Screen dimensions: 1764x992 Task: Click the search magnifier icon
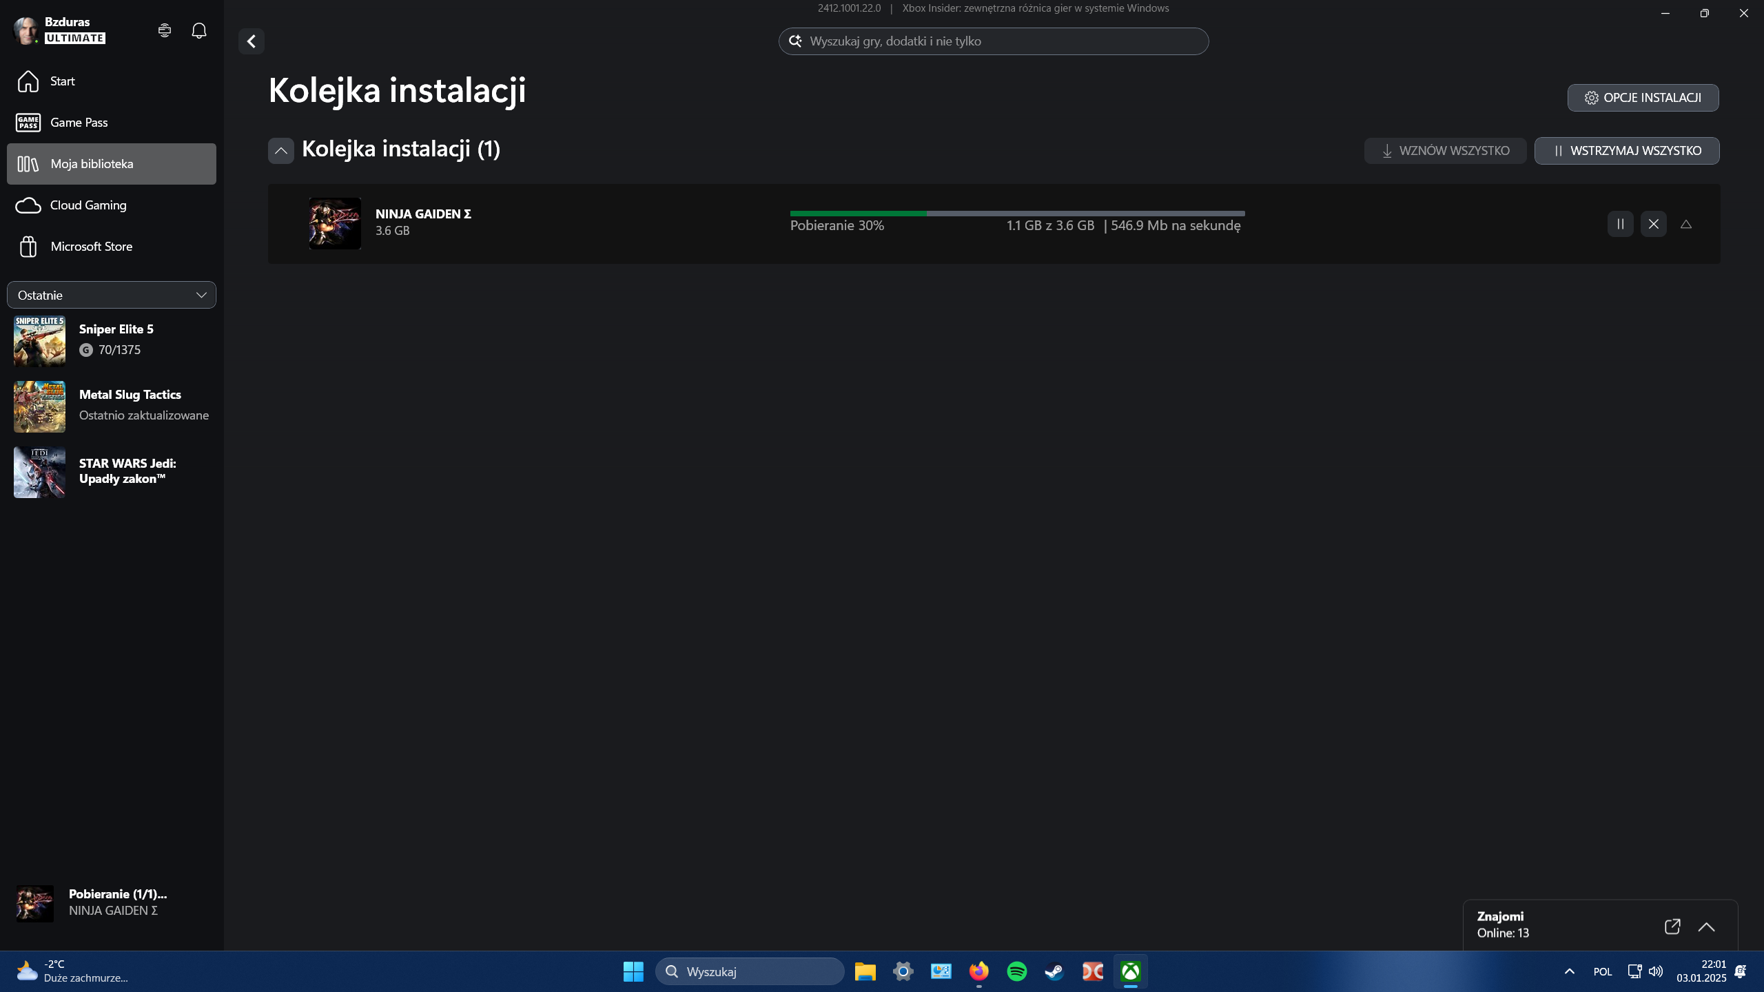click(795, 41)
